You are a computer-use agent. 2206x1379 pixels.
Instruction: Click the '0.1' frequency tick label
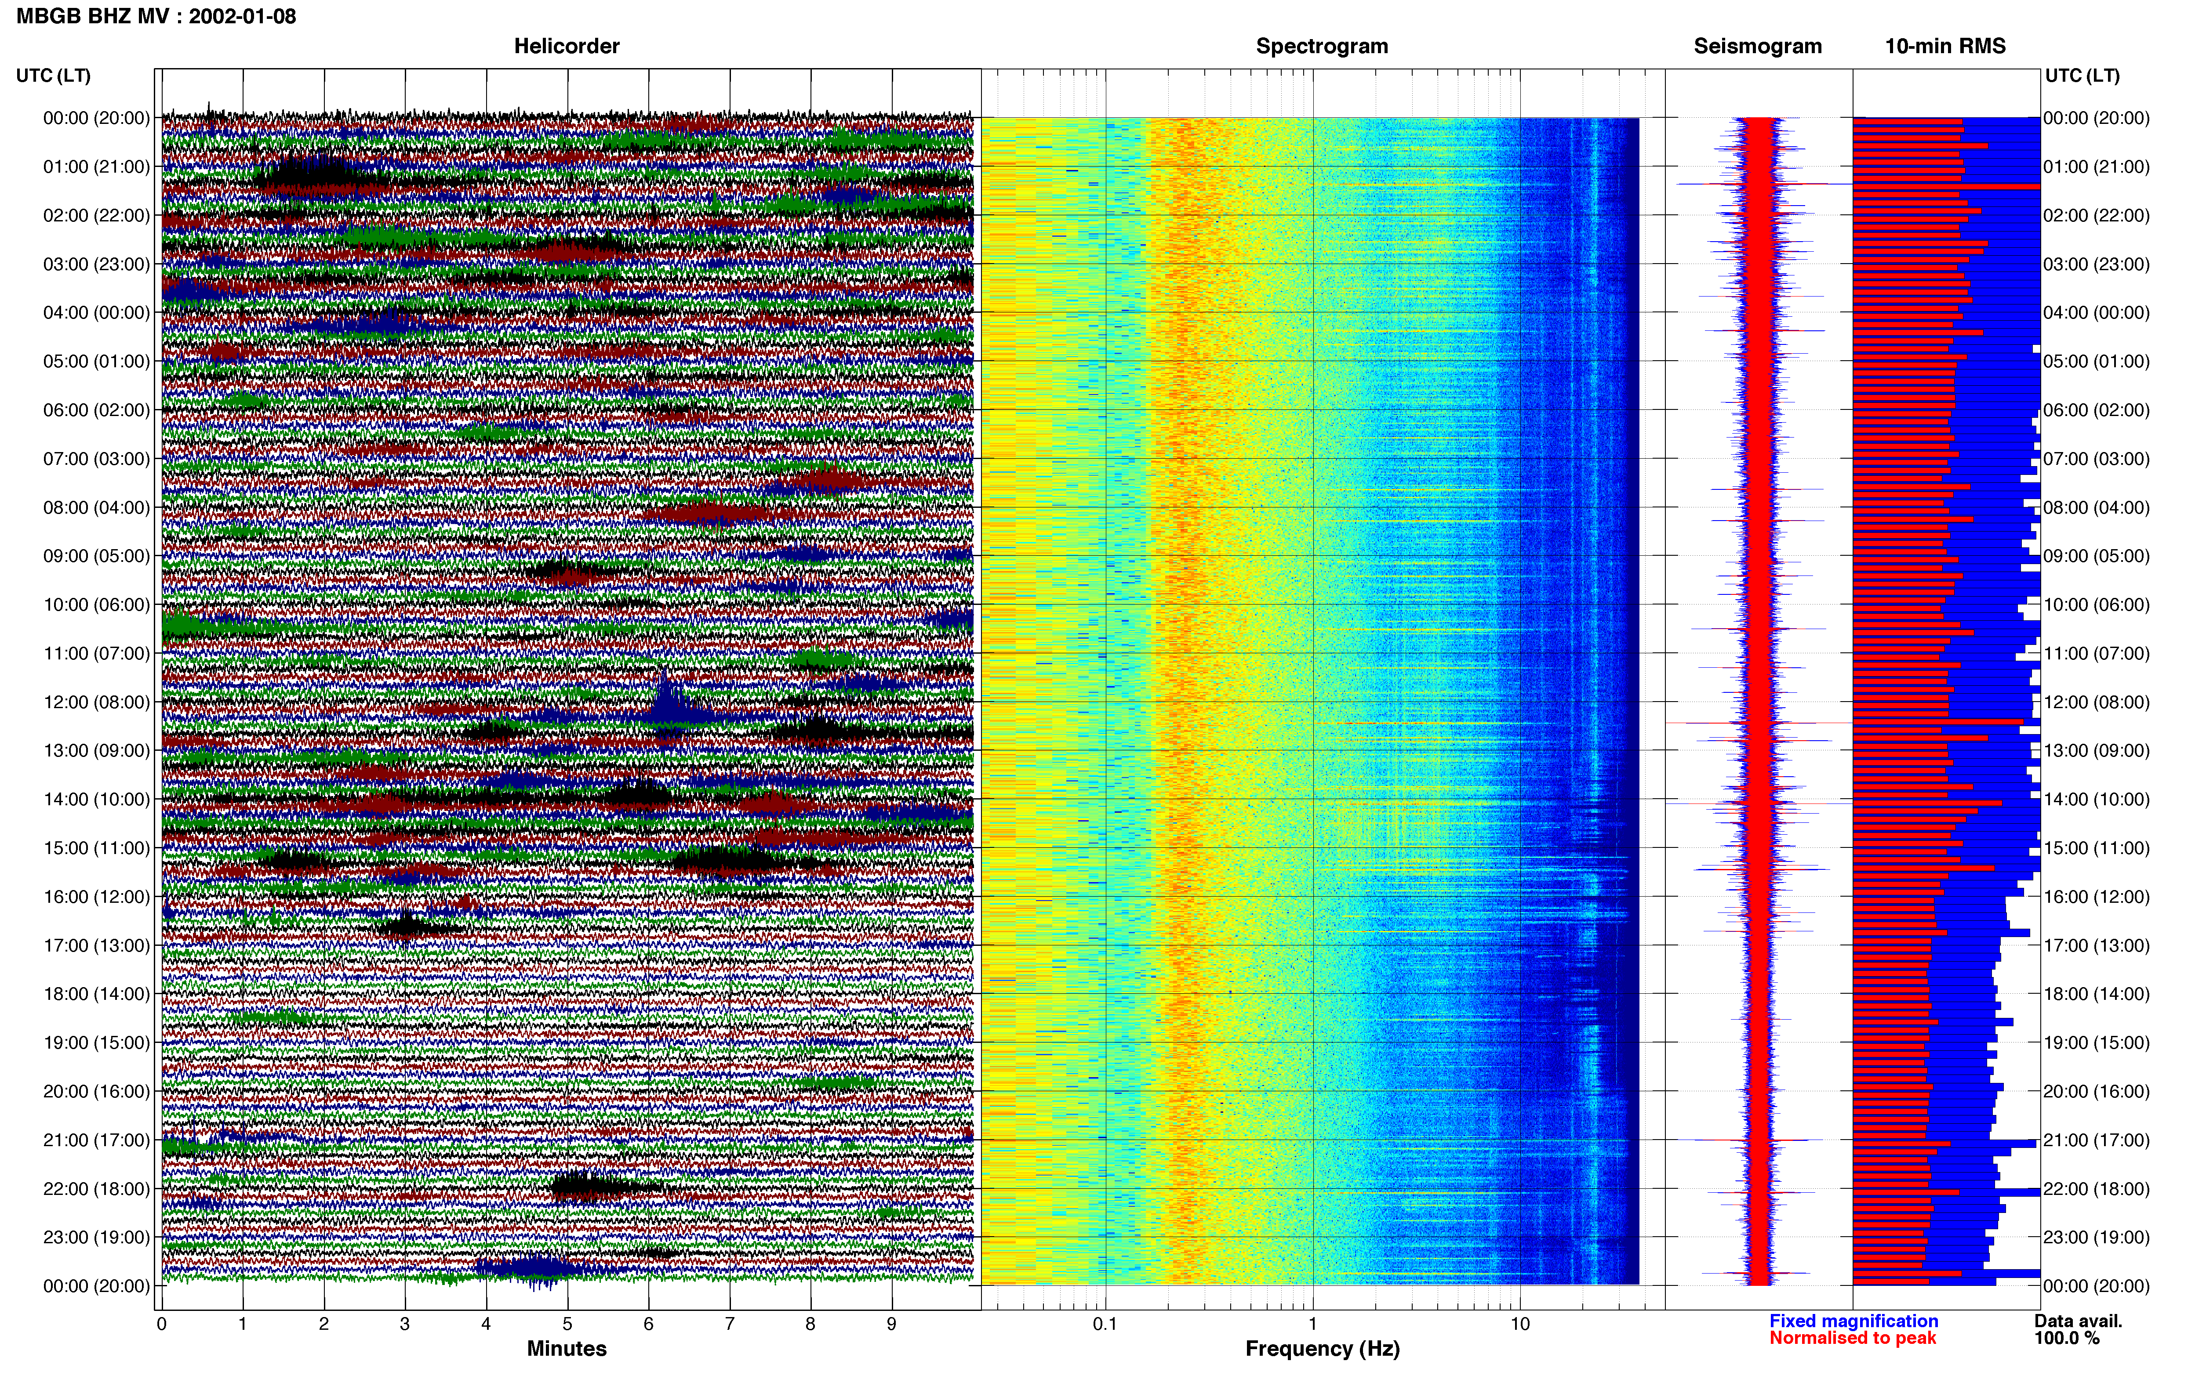pyautogui.click(x=1105, y=1323)
